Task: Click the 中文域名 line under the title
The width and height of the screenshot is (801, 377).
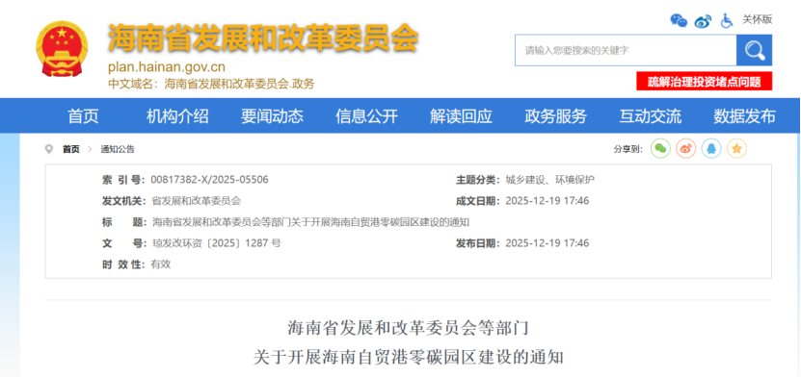Action: point(211,84)
